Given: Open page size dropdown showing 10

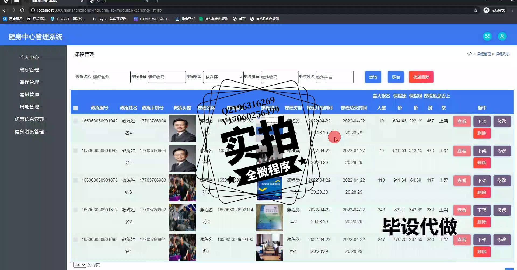Looking at the screenshot, I should click(x=79, y=265).
